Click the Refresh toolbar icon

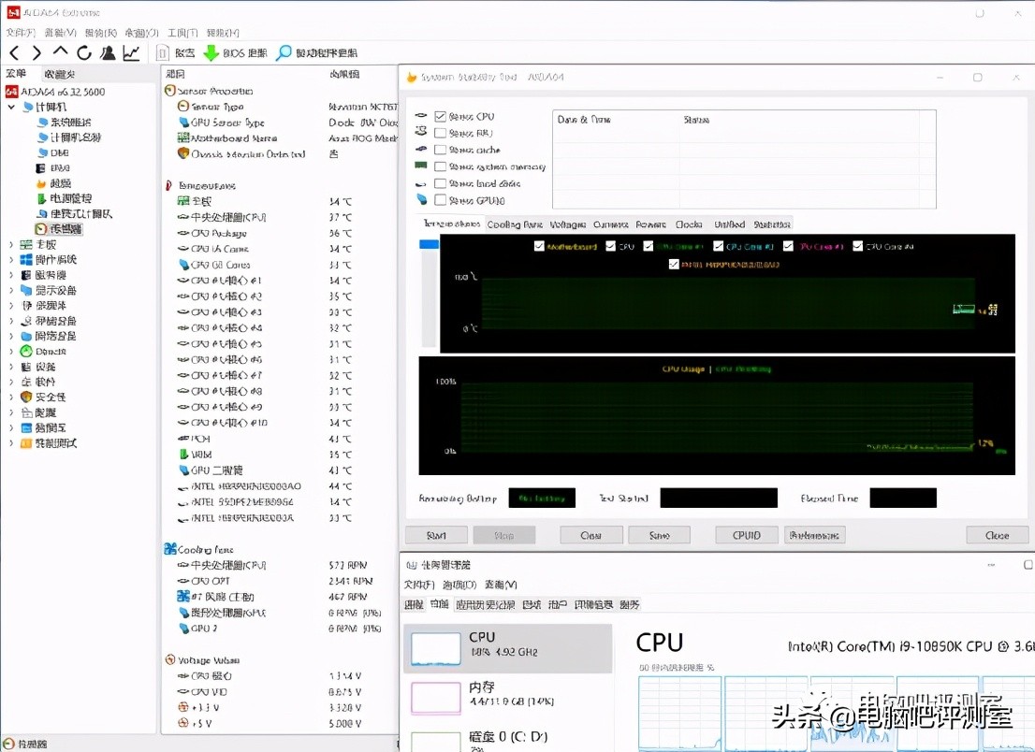pyautogui.click(x=84, y=52)
